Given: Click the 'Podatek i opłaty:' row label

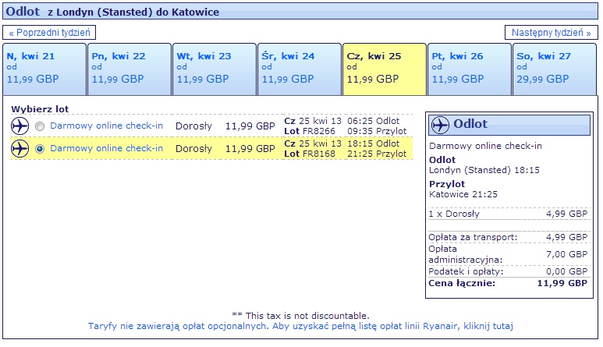Looking at the screenshot, I should coord(466,271).
